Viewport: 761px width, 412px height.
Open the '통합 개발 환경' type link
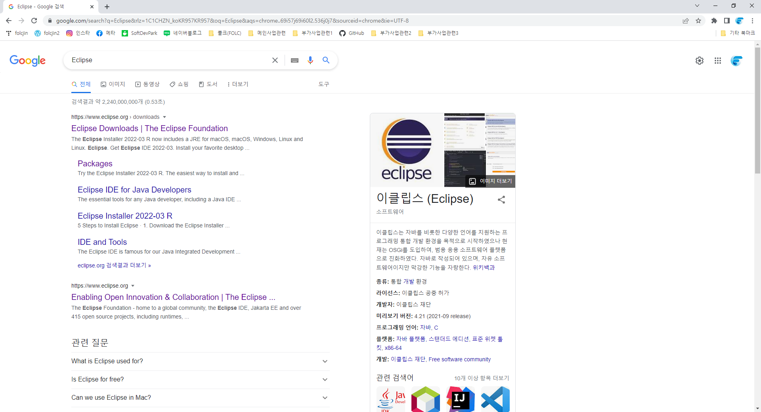point(409,281)
